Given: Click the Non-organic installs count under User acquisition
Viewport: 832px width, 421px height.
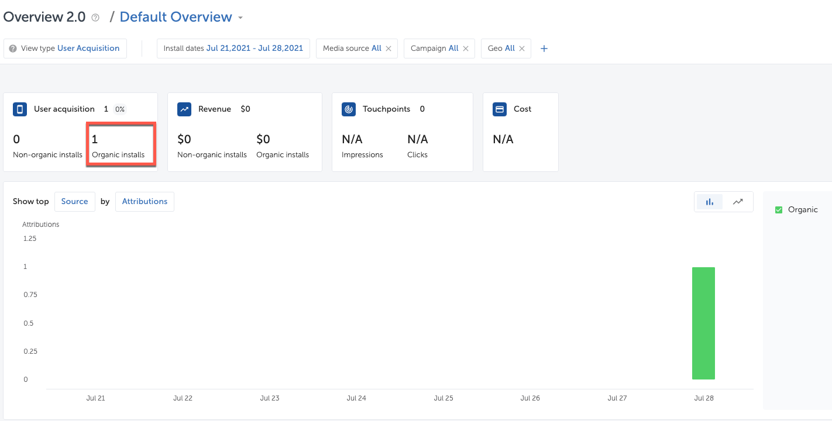Looking at the screenshot, I should point(16,139).
